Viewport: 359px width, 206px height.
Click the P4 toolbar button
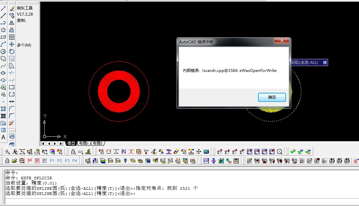(75, 161)
